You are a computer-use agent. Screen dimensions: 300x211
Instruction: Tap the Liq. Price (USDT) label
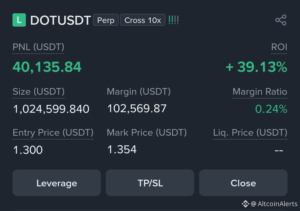(250, 133)
